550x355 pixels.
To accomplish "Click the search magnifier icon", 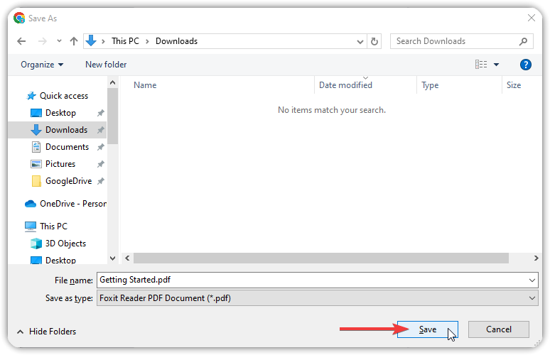I will tap(523, 41).
